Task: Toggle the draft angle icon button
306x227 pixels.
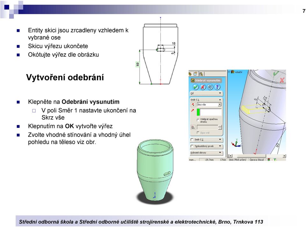Action: point(193,127)
